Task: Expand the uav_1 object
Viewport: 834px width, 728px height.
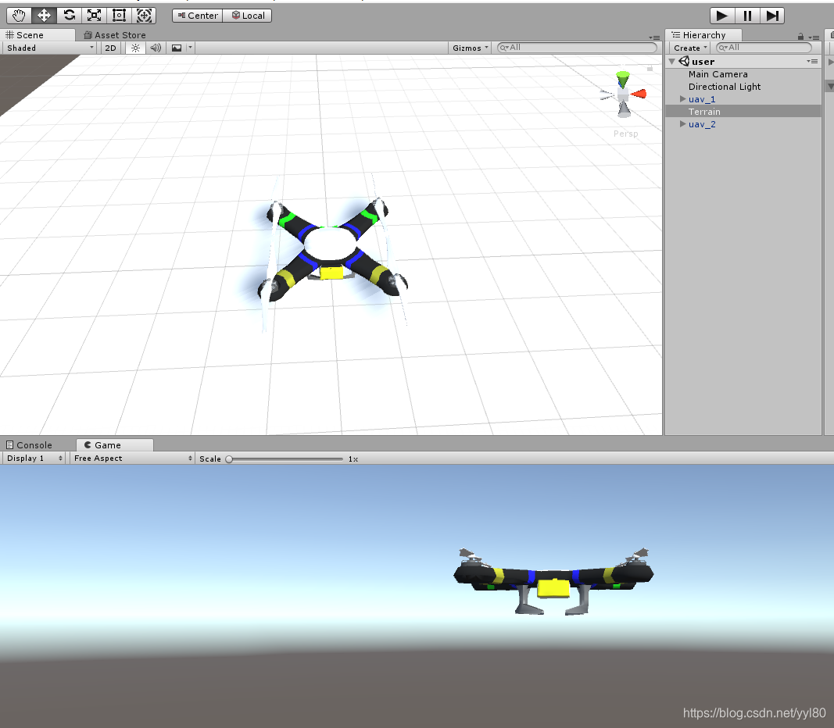Action: tap(683, 99)
